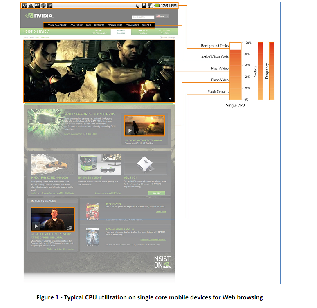Tap the Wi-Fi device status icon

(x=144, y=5)
